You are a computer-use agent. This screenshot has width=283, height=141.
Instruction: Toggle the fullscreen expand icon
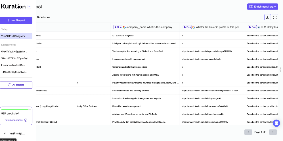click(275, 17)
